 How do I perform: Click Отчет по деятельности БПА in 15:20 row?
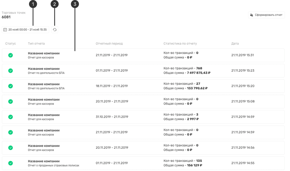(46, 88)
